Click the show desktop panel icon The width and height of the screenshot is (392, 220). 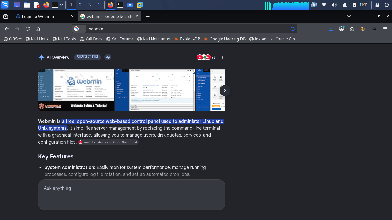click(x=17, y=5)
